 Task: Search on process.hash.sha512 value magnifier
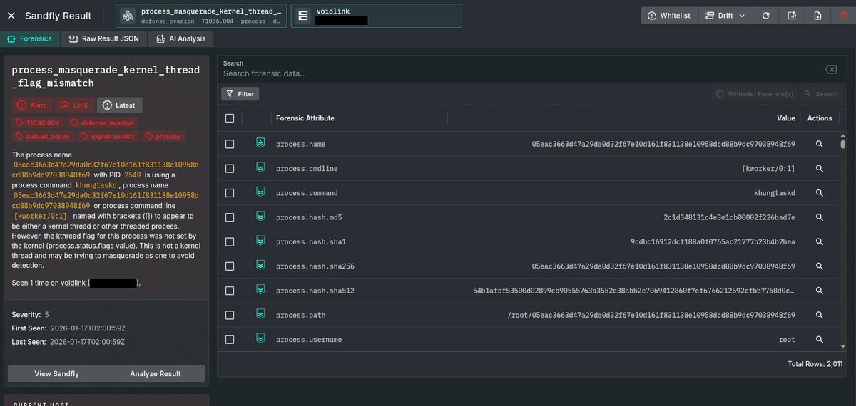coord(820,291)
